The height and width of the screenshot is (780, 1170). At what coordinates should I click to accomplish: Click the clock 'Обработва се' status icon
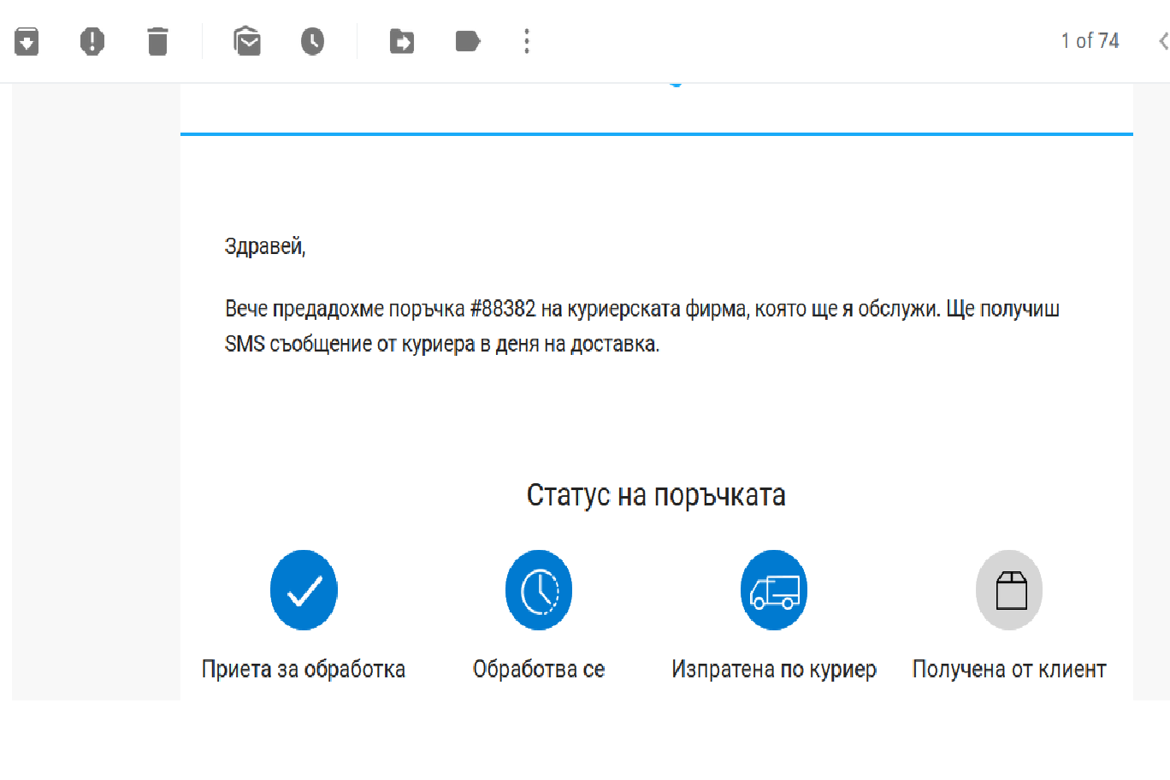pos(539,590)
